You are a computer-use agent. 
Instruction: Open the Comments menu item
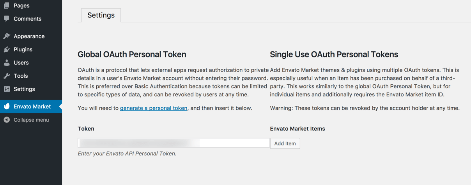(x=27, y=19)
